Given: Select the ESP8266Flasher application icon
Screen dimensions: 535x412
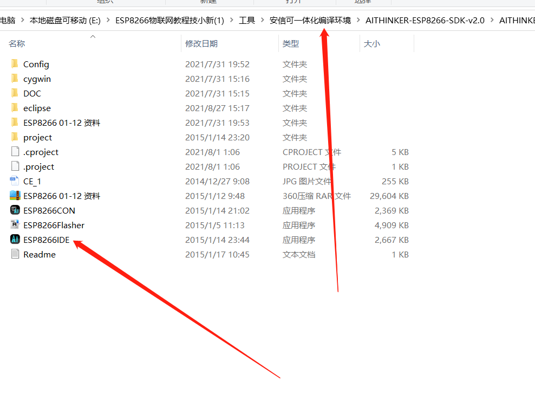Looking at the screenshot, I should point(15,225).
